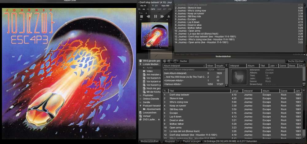This screenshot has height=144, width=307.
Task: Toggle the SHUF shuffle mode
Action: click(158, 9)
